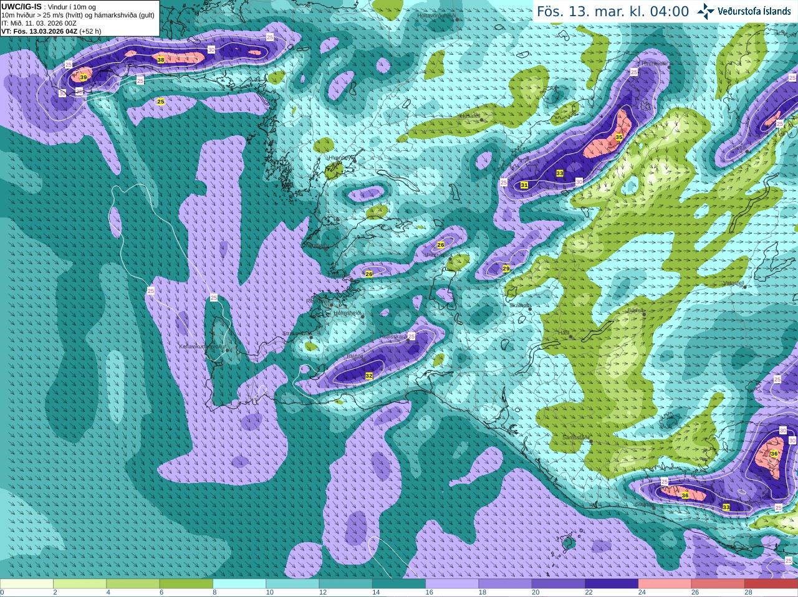Image resolution: width=798 pixels, height=597 pixels.
Task: Click the yellow gust marker 38
Action: click(x=161, y=60)
